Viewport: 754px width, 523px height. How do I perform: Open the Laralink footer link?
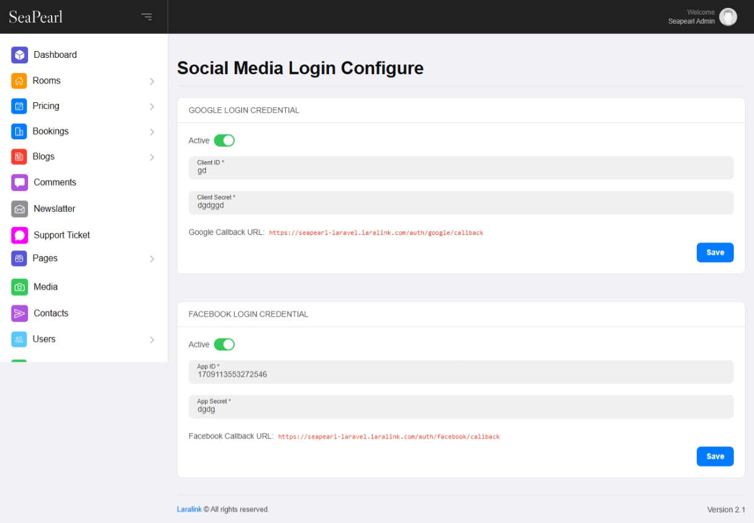pyautogui.click(x=189, y=509)
